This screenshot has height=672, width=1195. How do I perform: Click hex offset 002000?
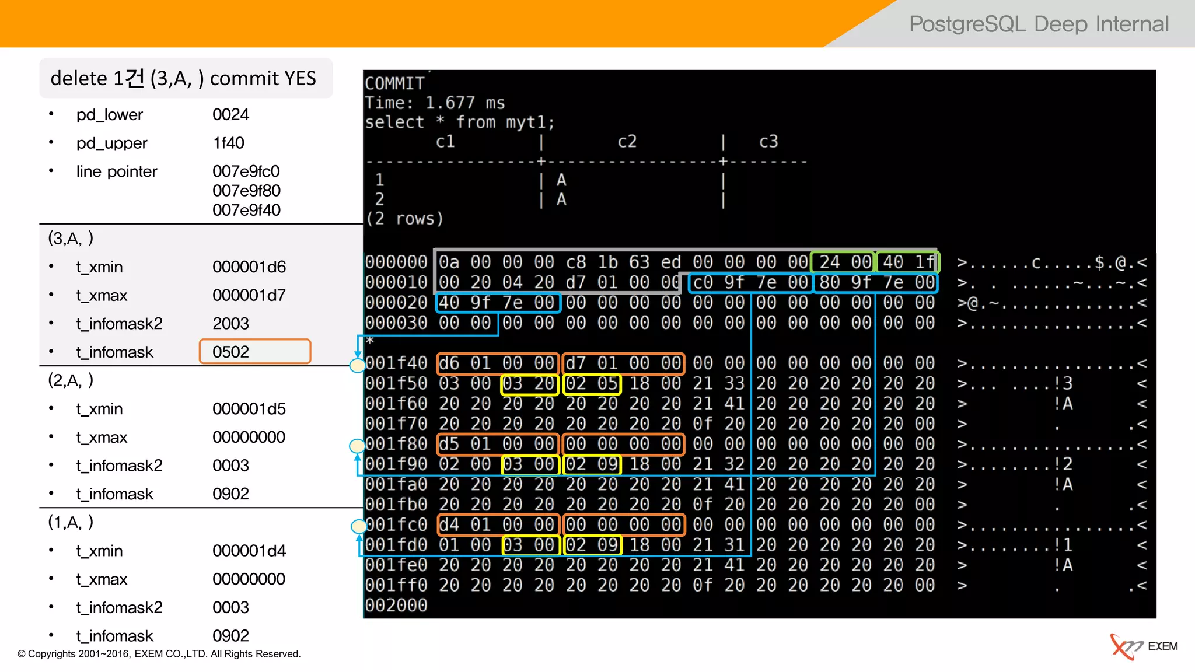tap(397, 605)
